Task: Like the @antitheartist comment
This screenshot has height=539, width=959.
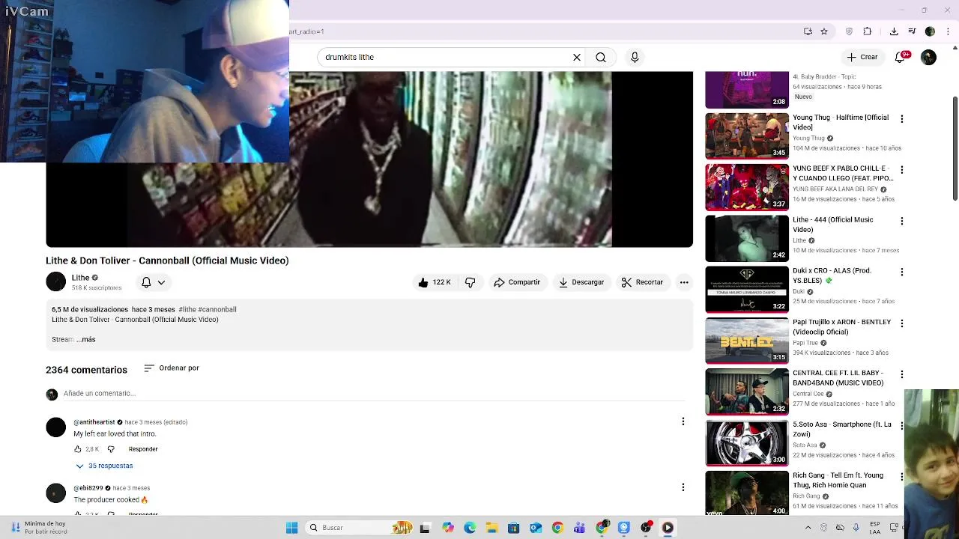Action: pos(77,449)
